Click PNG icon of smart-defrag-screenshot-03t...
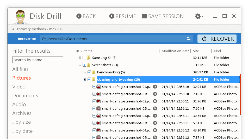 point(98,123)
